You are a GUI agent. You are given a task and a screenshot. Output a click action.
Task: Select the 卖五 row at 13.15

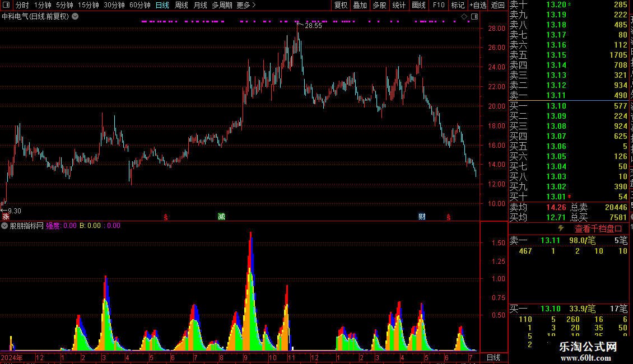(569, 55)
